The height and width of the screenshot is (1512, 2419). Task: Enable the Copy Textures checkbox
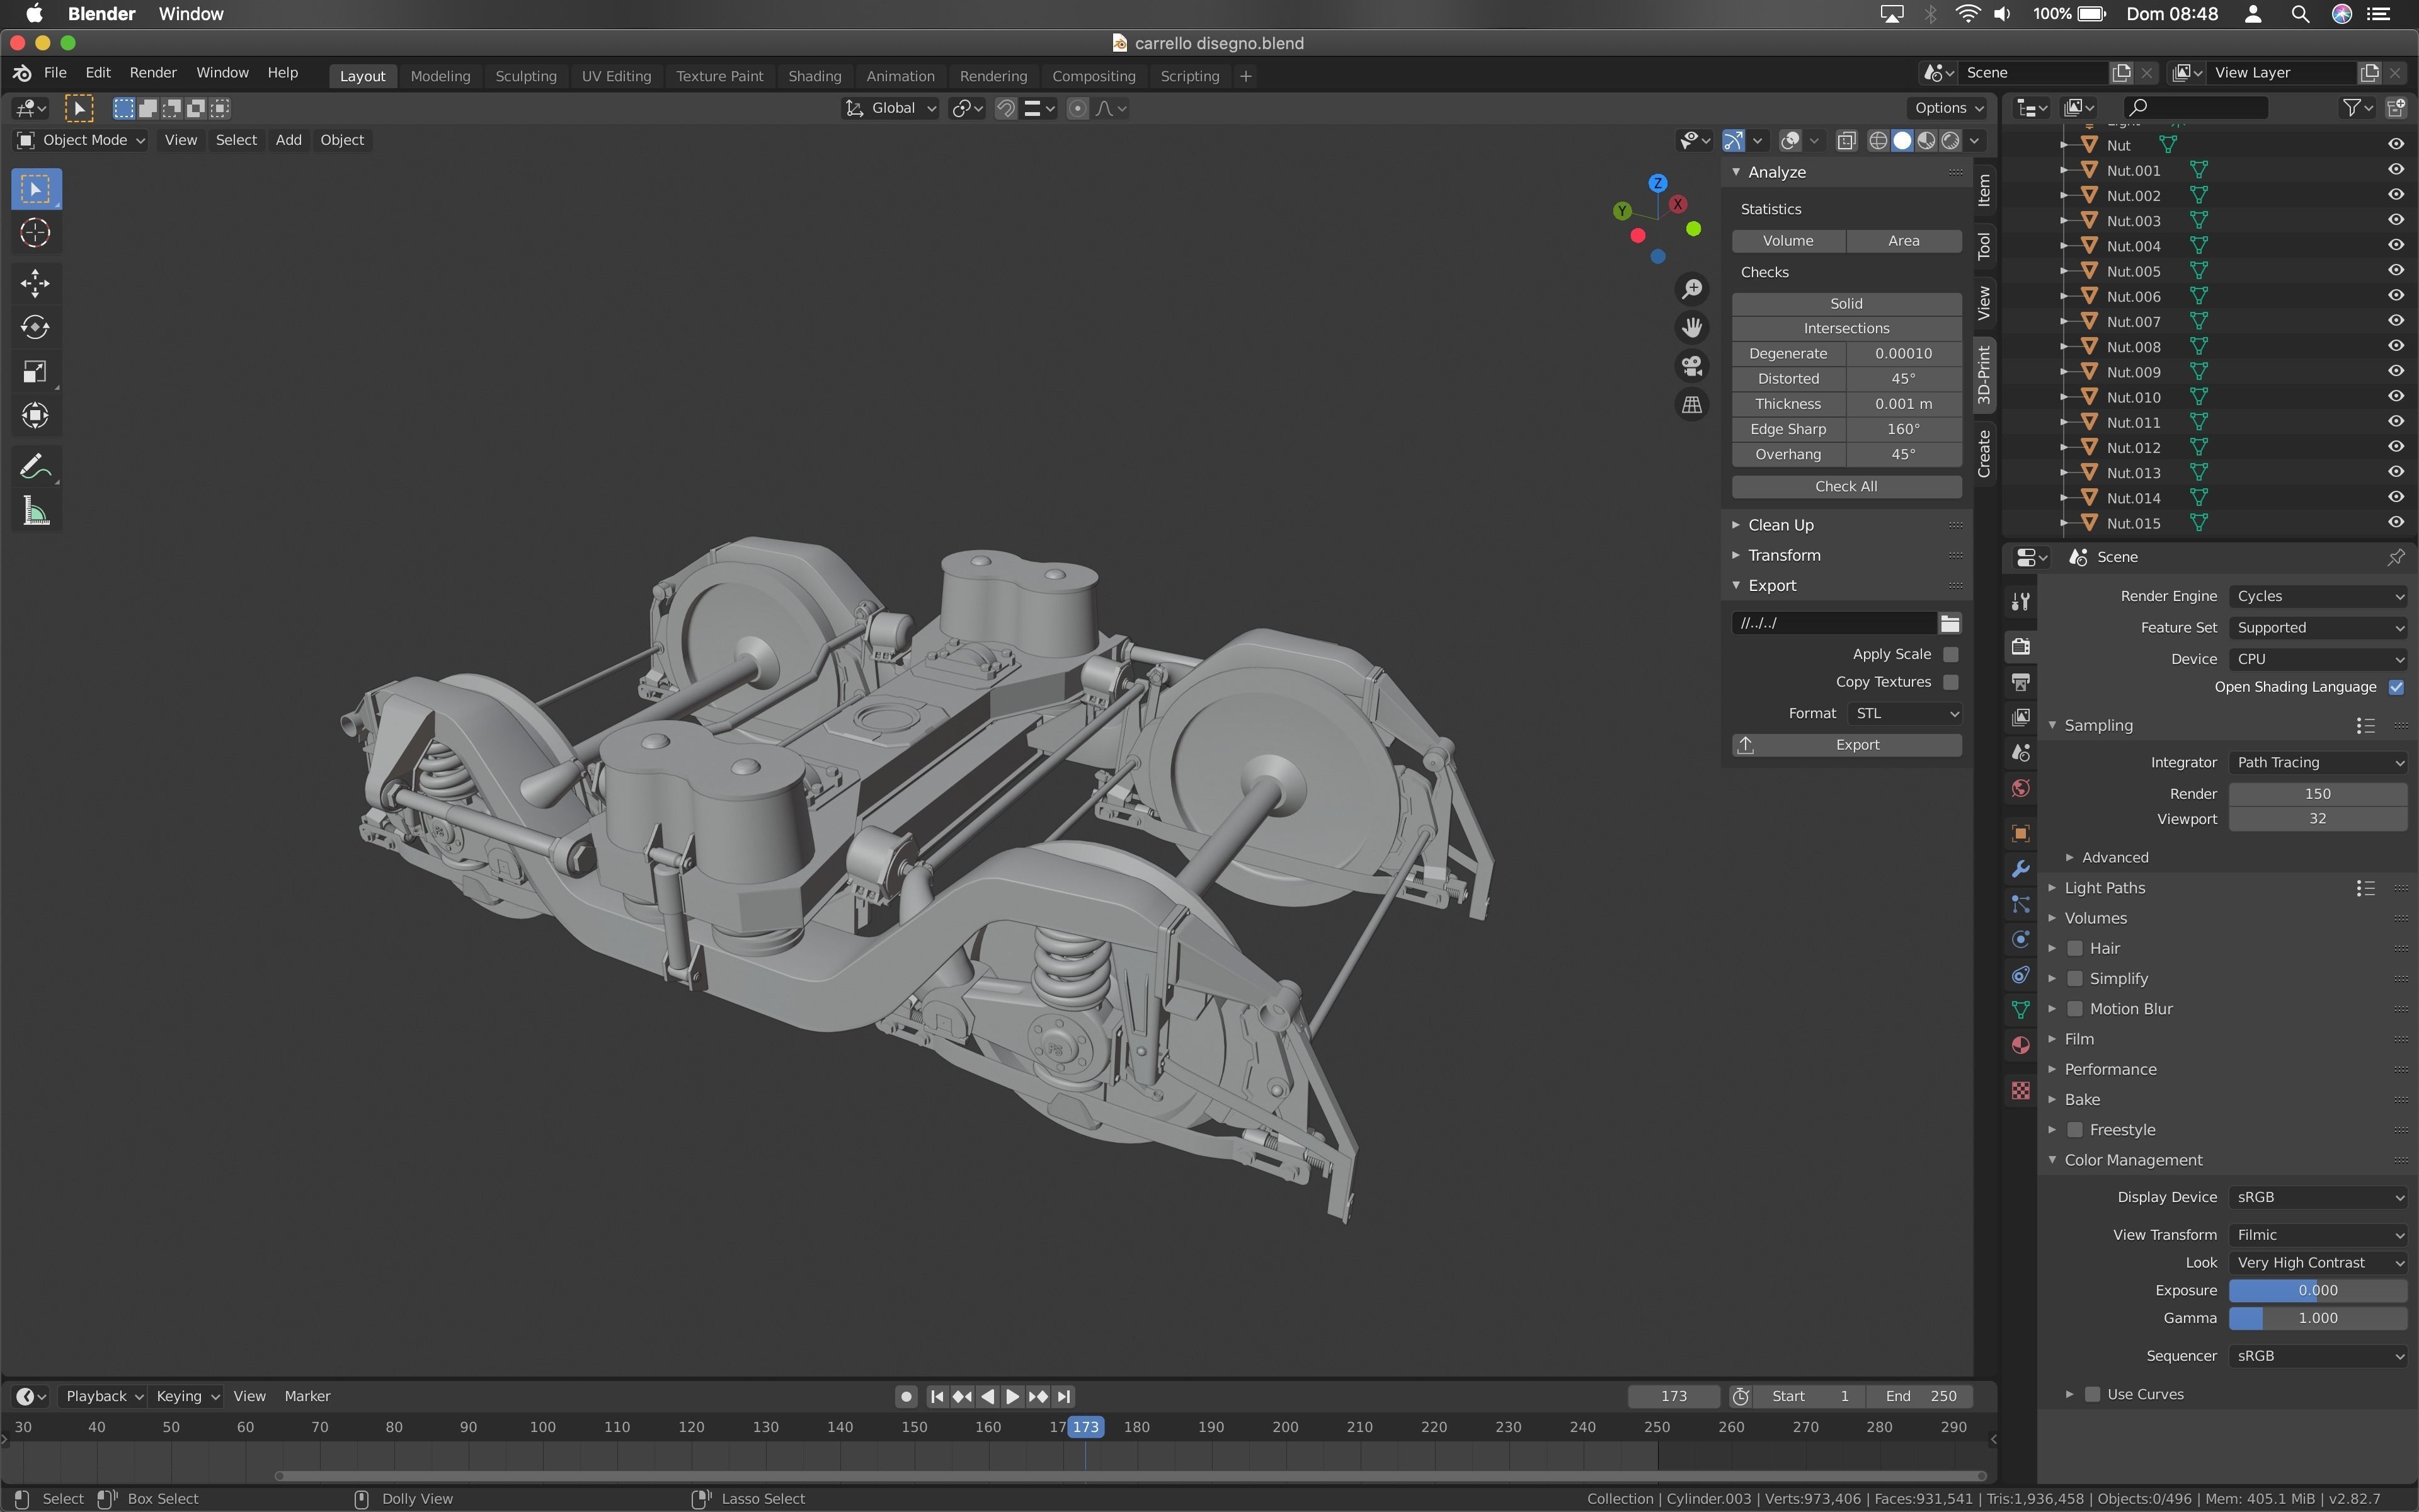pos(1950,682)
